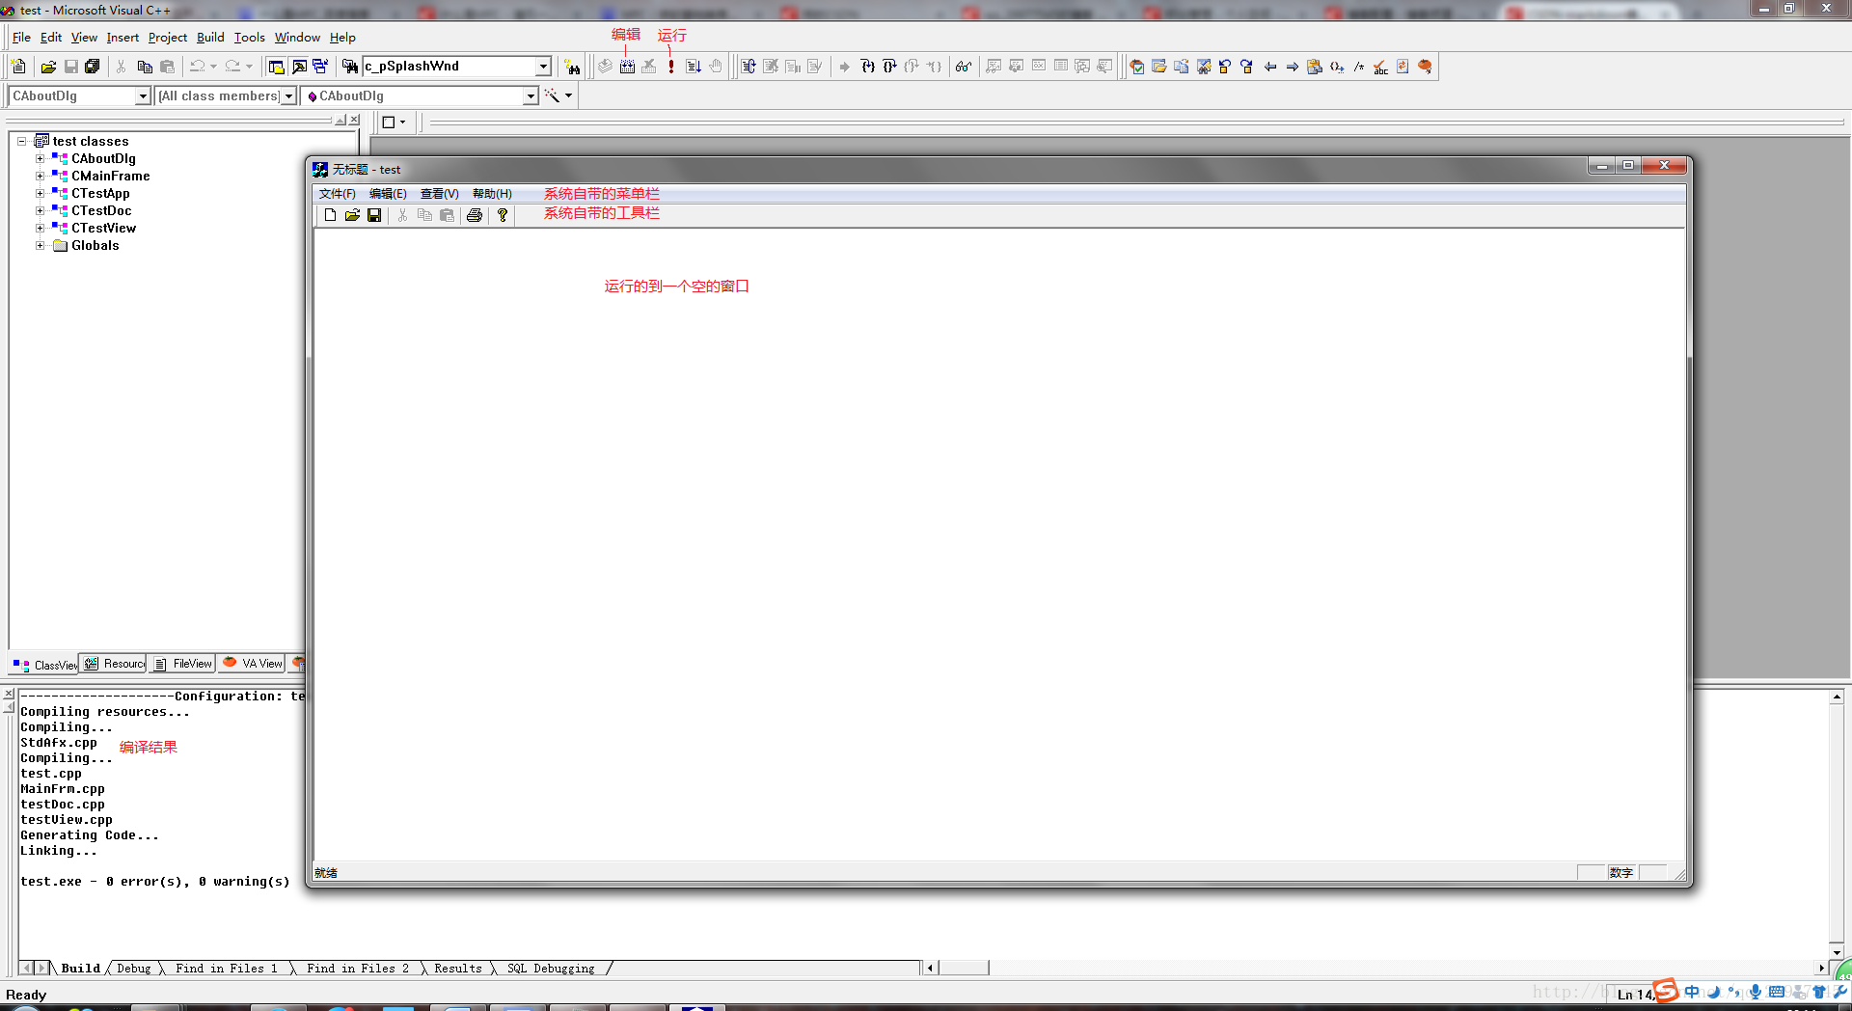Click the New document icon in test window
The width and height of the screenshot is (1852, 1011).
[330, 215]
